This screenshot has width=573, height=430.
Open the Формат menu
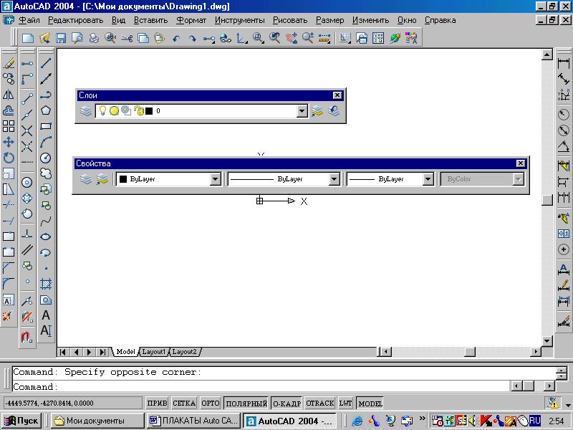point(191,20)
